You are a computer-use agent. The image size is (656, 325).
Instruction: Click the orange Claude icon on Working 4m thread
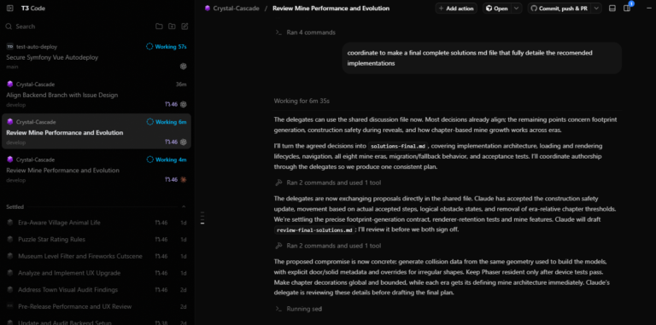pyautogui.click(x=184, y=180)
